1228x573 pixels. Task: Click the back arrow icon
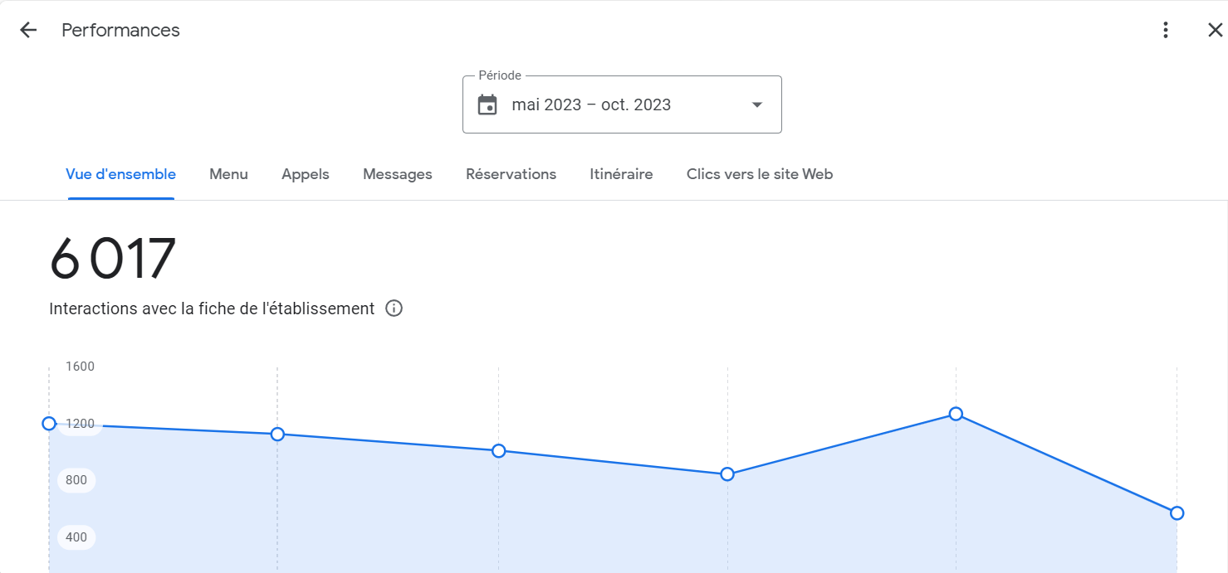[x=28, y=31]
